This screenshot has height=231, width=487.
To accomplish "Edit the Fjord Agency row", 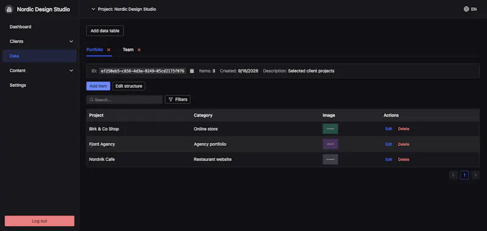I will coord(389,145).
